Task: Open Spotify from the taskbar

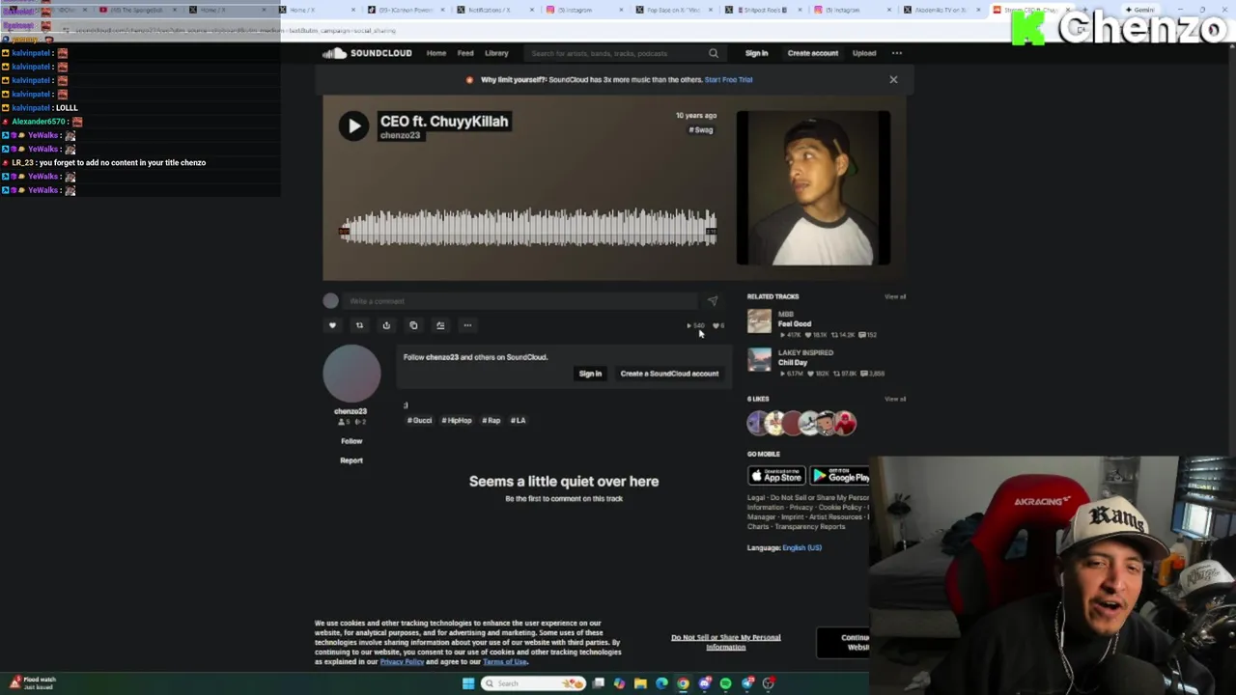Action: click(725, 683)
